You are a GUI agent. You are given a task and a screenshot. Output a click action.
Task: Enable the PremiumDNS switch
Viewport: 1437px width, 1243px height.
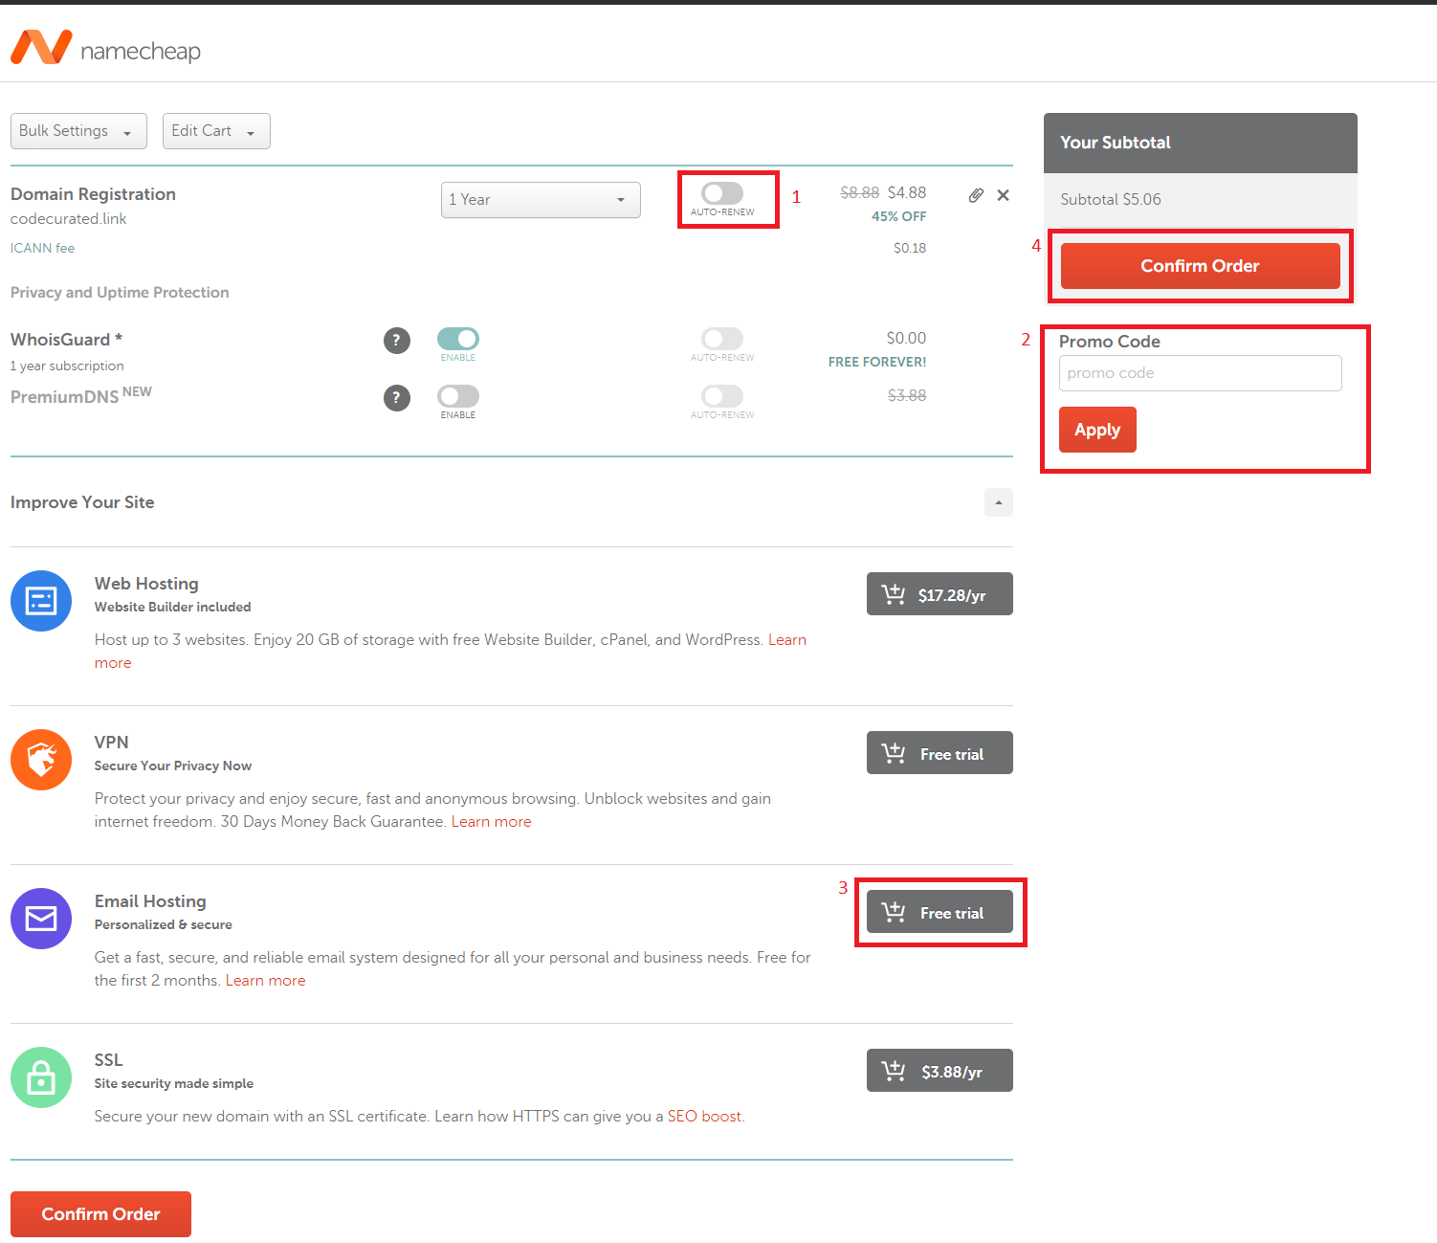pos(458,396)
